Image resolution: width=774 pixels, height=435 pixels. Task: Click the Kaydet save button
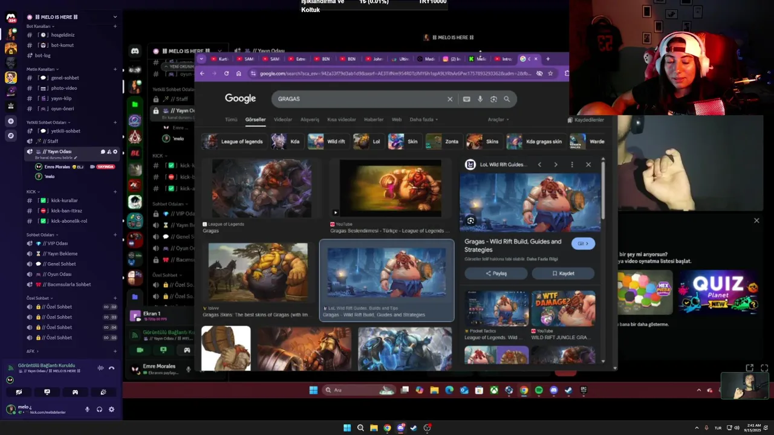tap(563, 274)
